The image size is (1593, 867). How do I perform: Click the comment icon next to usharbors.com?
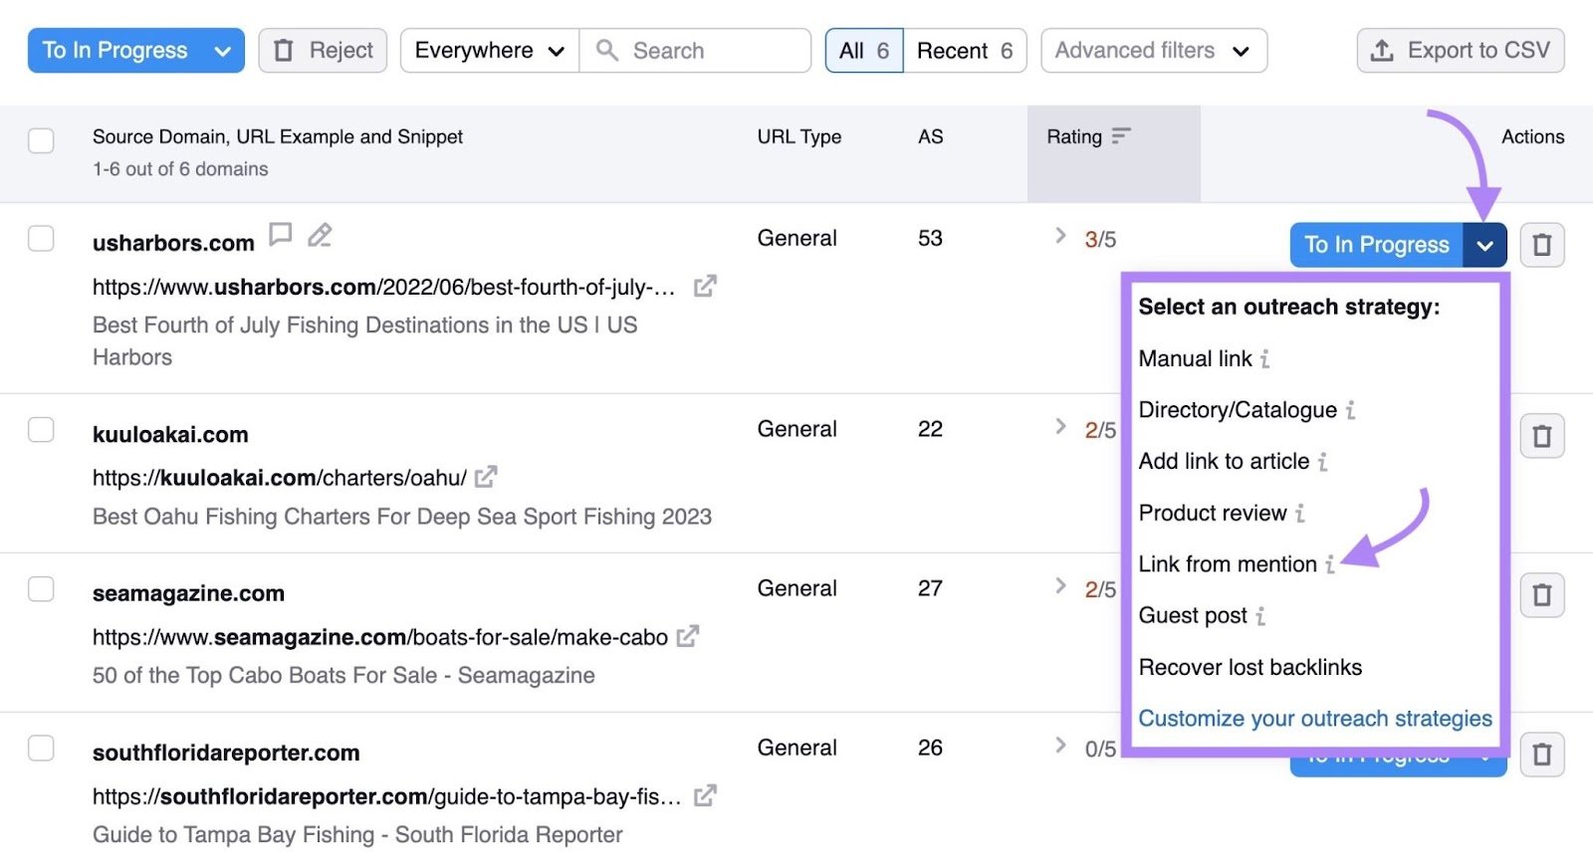[281, 235]
